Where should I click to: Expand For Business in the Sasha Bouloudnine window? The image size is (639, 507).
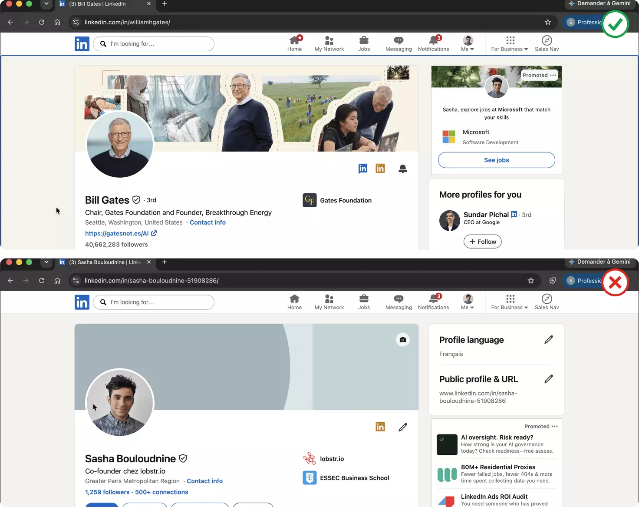click(510, 302)
